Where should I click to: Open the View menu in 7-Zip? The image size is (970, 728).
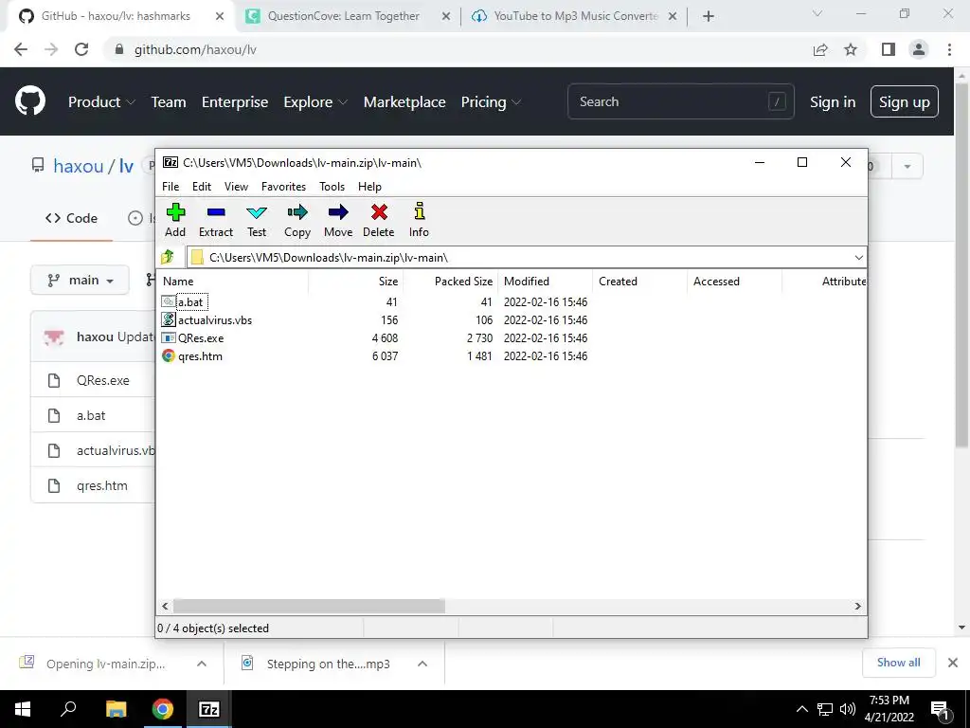(x=236, y=187)
